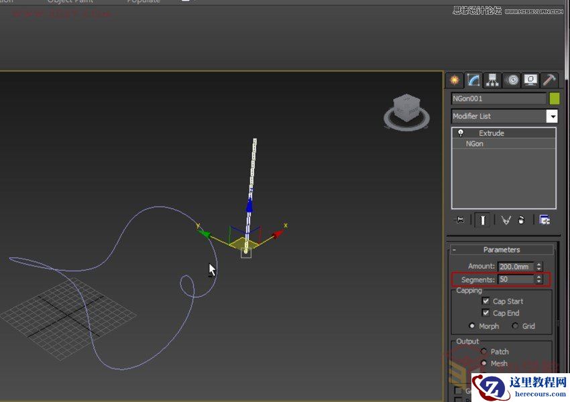Uncheck the Cap Start checkbox
Image resolution: width=570 pixels, height=402 pixels.
point(486,301)
